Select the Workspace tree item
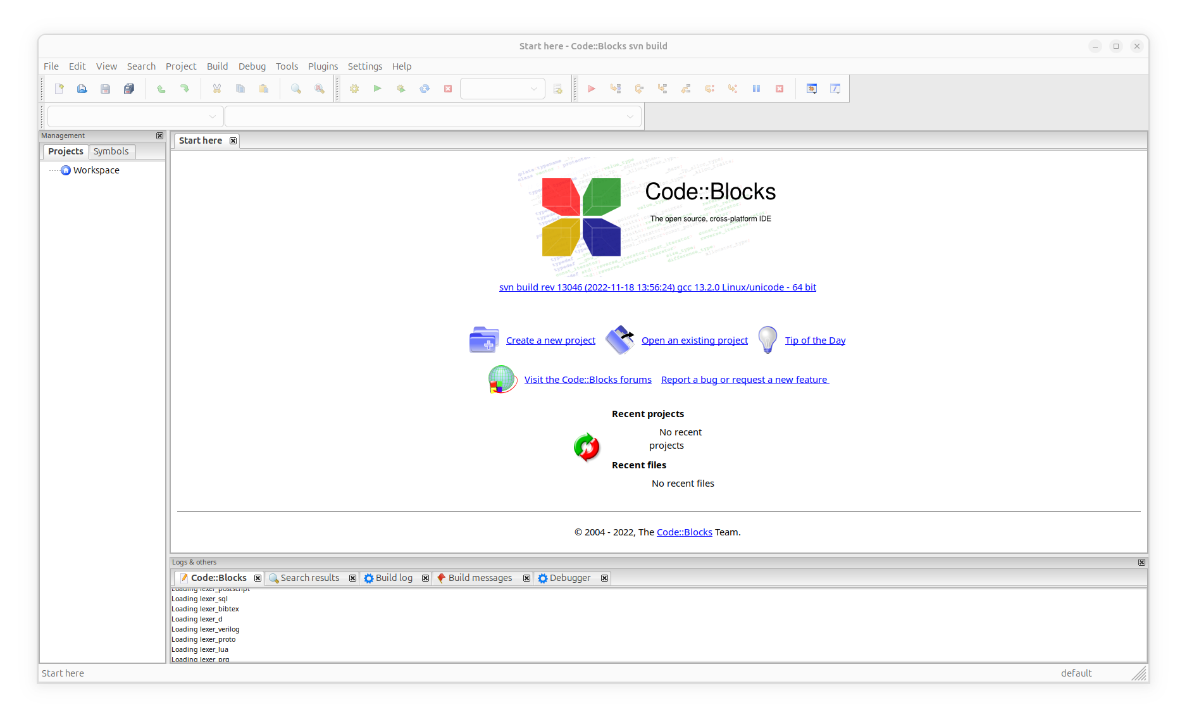Viewport: 1187px width, 724px height. coord(96,170)
